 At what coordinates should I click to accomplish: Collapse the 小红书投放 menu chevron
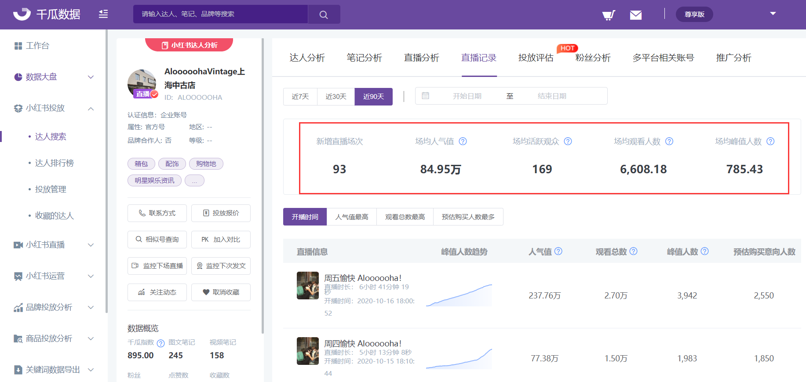(91, 108)
